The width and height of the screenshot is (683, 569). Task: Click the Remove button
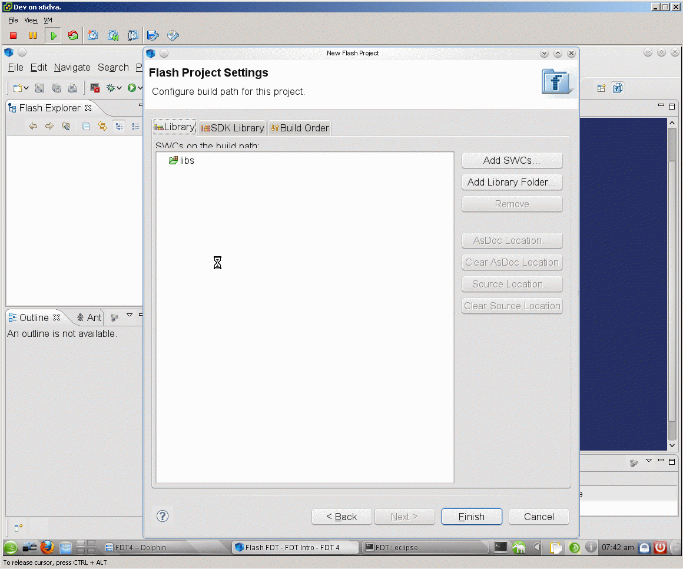coord(512,204)
